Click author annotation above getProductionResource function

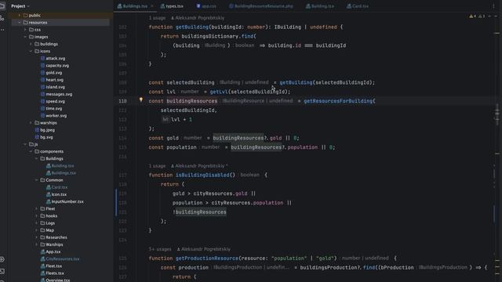(x=204, y=249)
